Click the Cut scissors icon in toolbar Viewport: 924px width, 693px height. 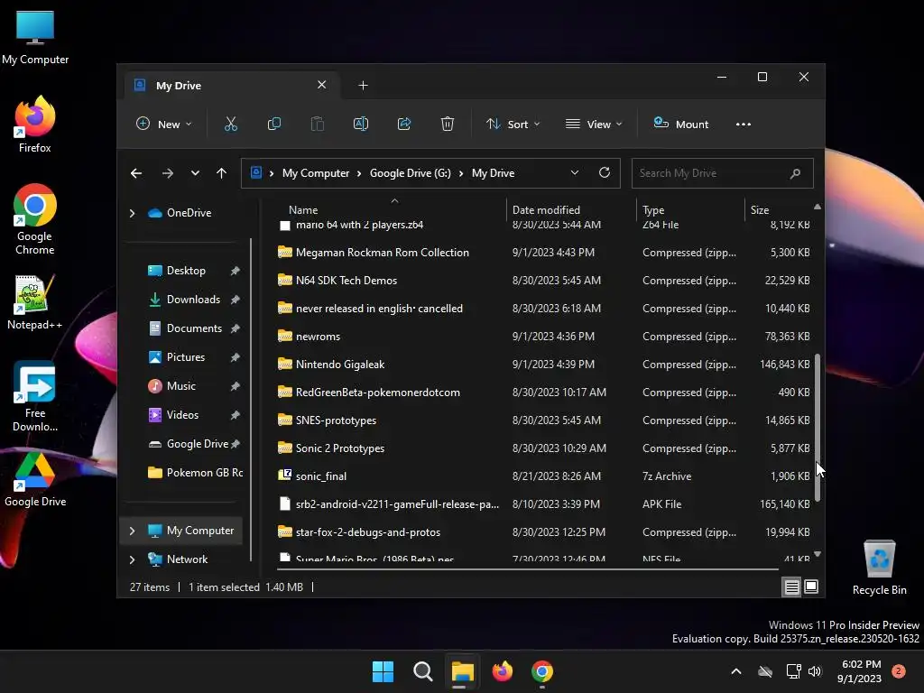click(230, 124)
